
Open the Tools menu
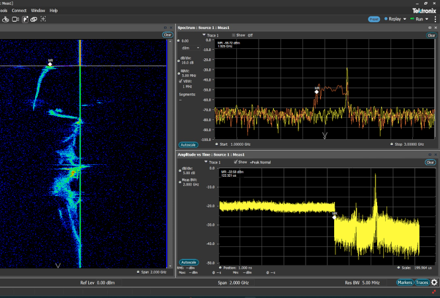point(4,11)
